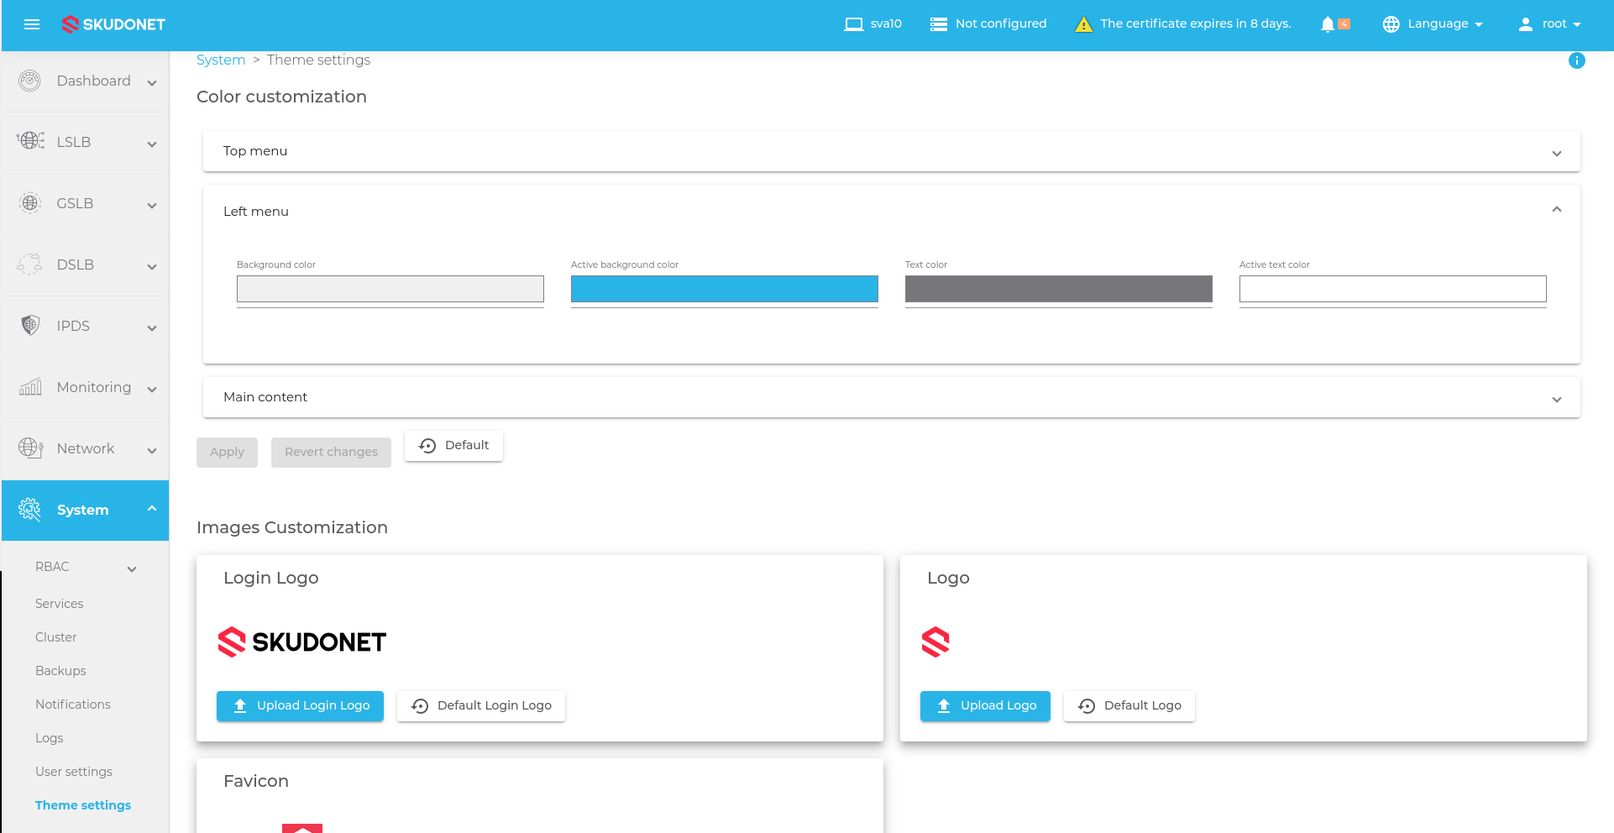
Task: Click the Apply button
Action: (227, 452)
